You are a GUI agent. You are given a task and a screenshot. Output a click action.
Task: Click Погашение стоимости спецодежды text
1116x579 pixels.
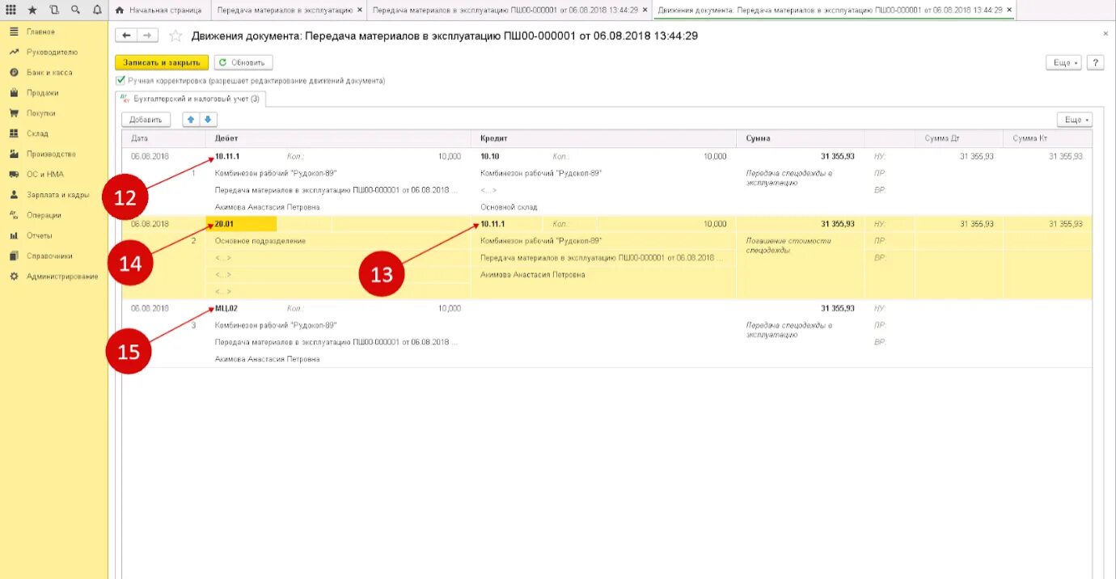click(788, 246)
